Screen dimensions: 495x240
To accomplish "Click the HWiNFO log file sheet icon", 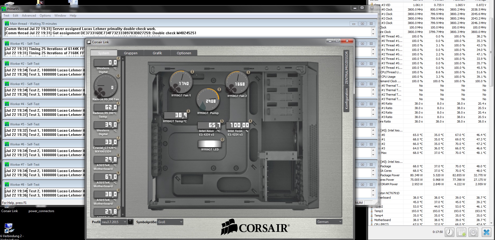I will click(x=461, y=232).
